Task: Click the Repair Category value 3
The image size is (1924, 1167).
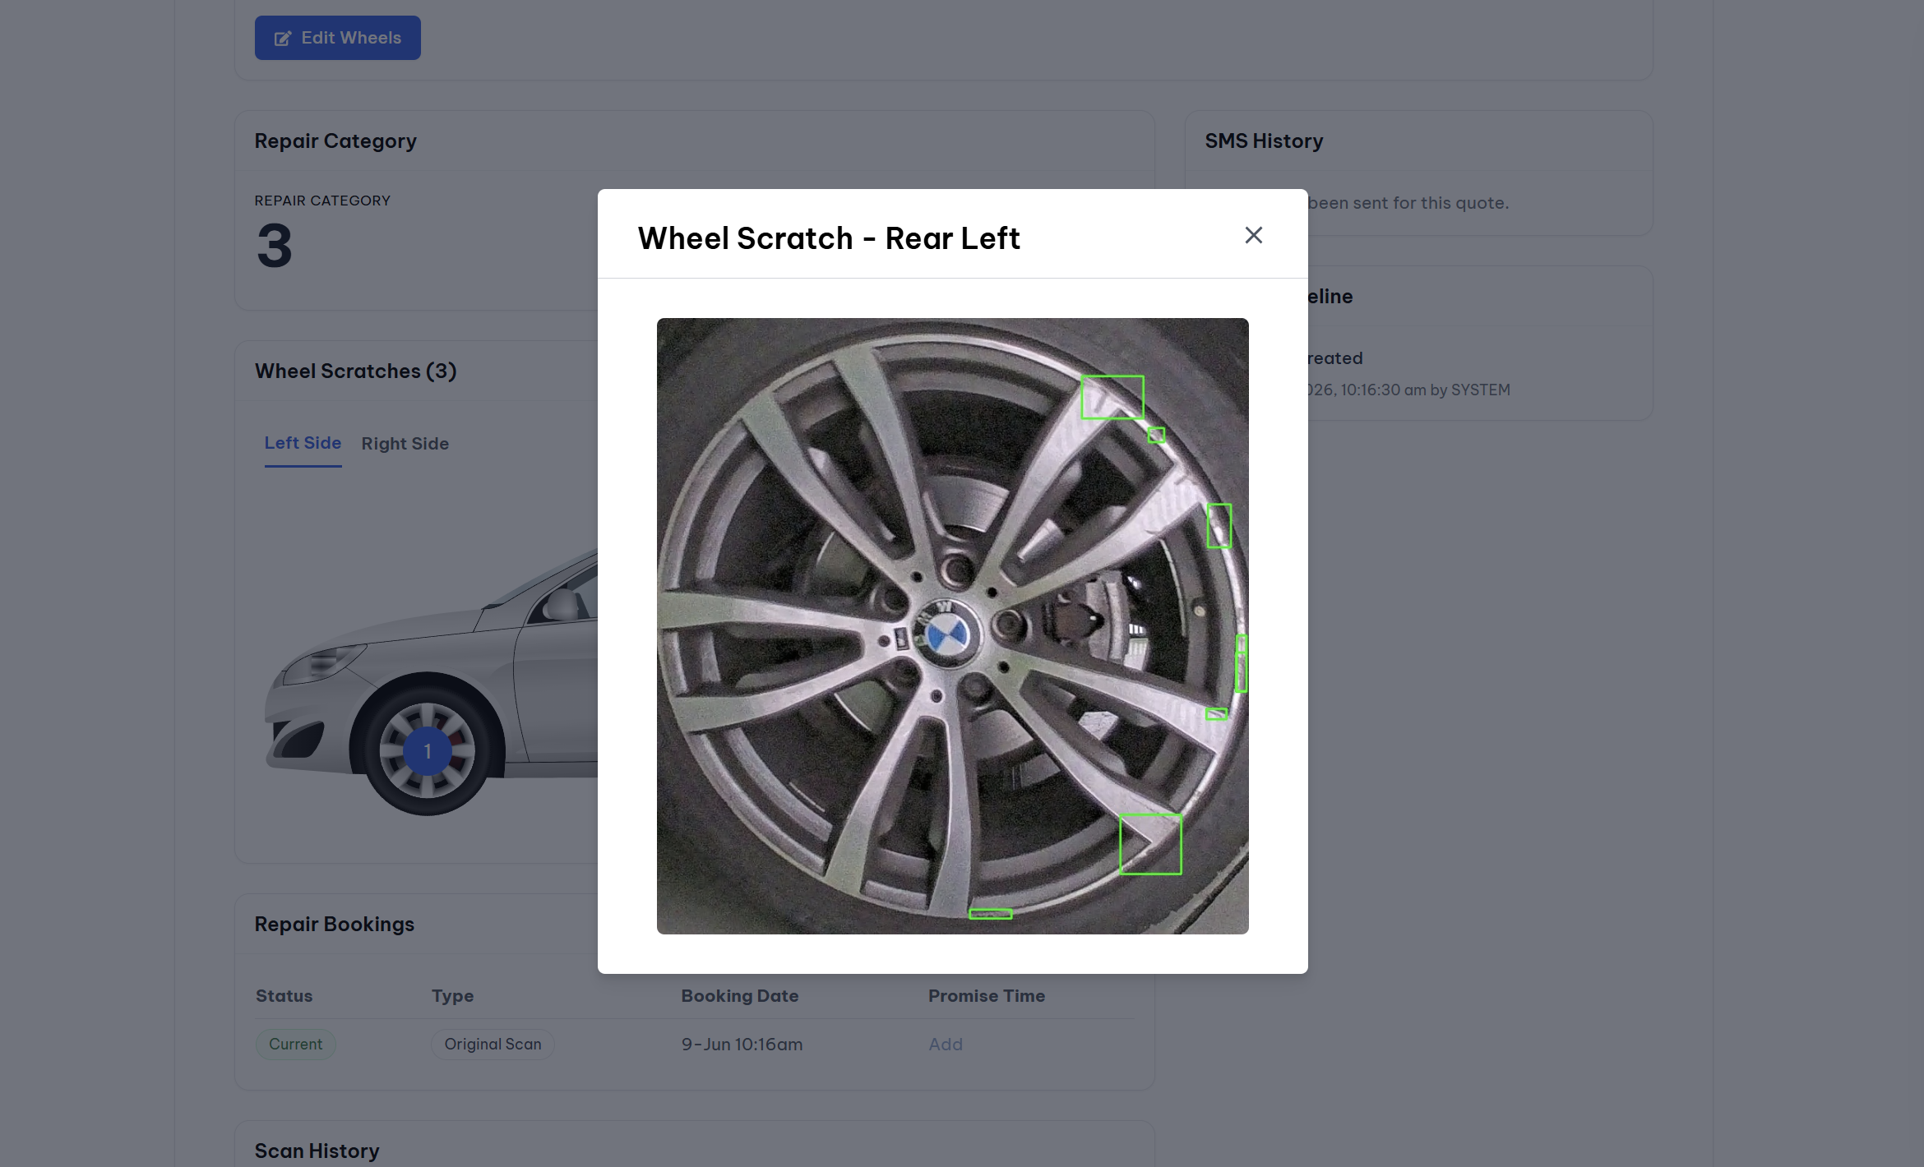Action: tap(275, 246)
